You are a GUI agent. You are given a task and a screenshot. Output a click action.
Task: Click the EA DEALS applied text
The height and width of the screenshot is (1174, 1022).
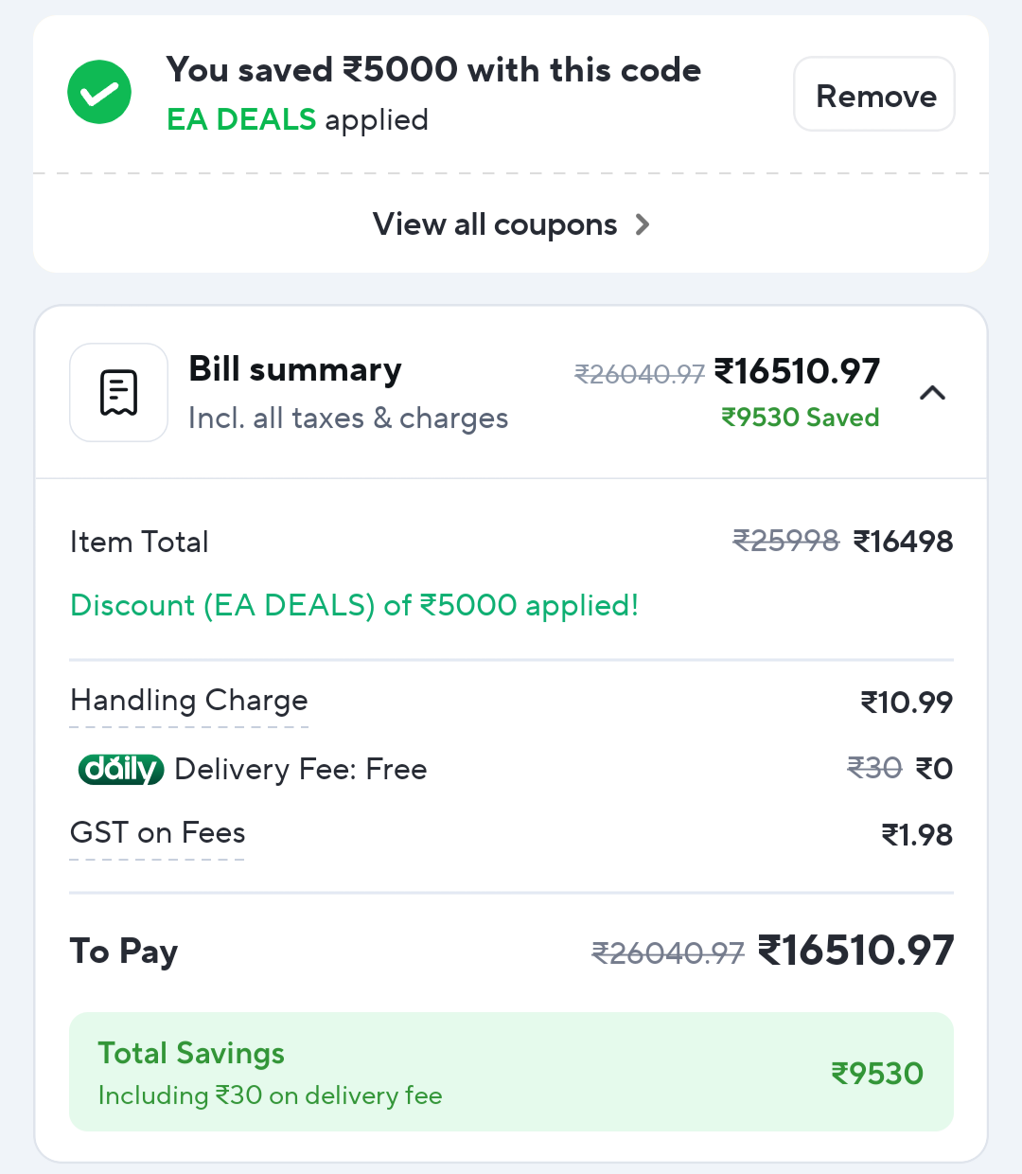pos(297,120)
